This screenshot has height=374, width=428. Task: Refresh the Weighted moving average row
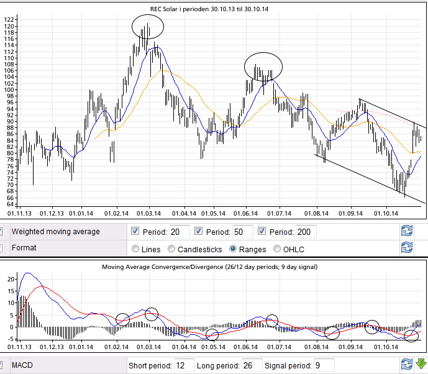(x=406, y=232)
